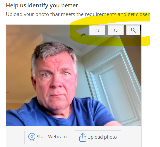
Task: Start the webcam capture
Action: [48, 137]
